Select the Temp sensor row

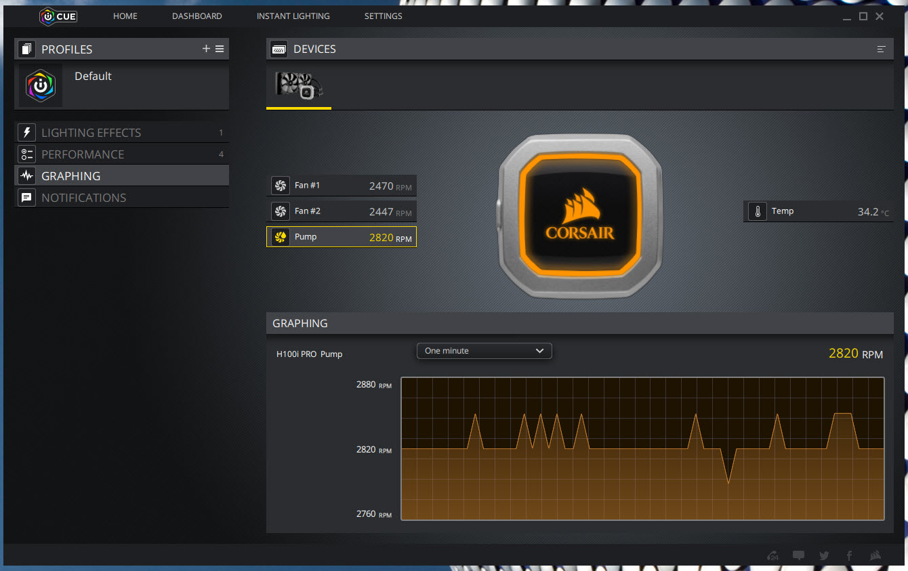tap(818, 211)
